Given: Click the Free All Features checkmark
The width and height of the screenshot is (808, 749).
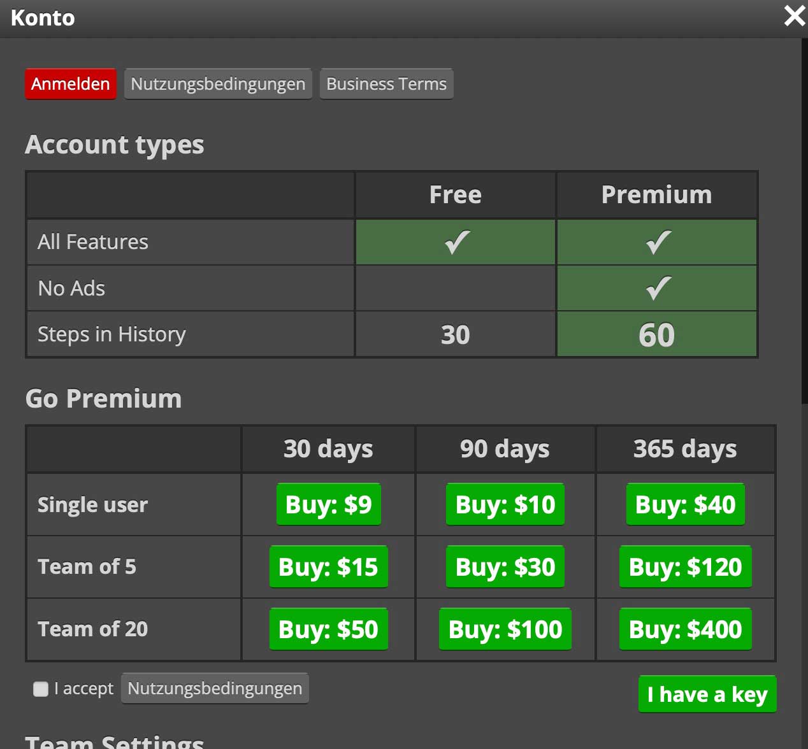Looking at the screenshot, I should pos(456,242).
